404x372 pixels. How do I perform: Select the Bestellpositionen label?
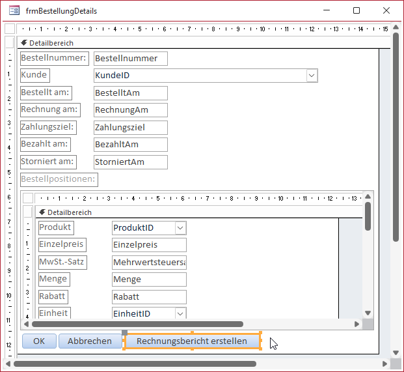click(59, 179)
